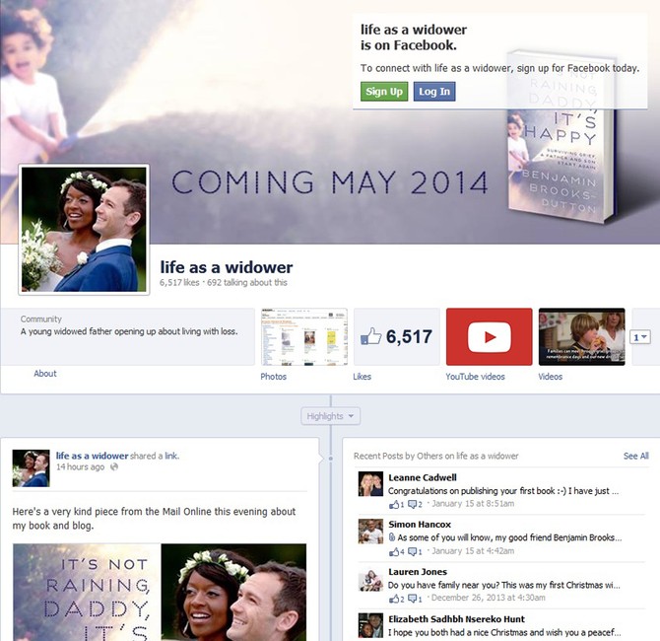Click the comment bubble icon on Simon Hancox's post
The image size is (660, 641).
click(413, 551)
